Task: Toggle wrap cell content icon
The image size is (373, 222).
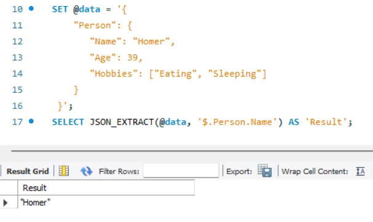Action: (x=360, y=171)
